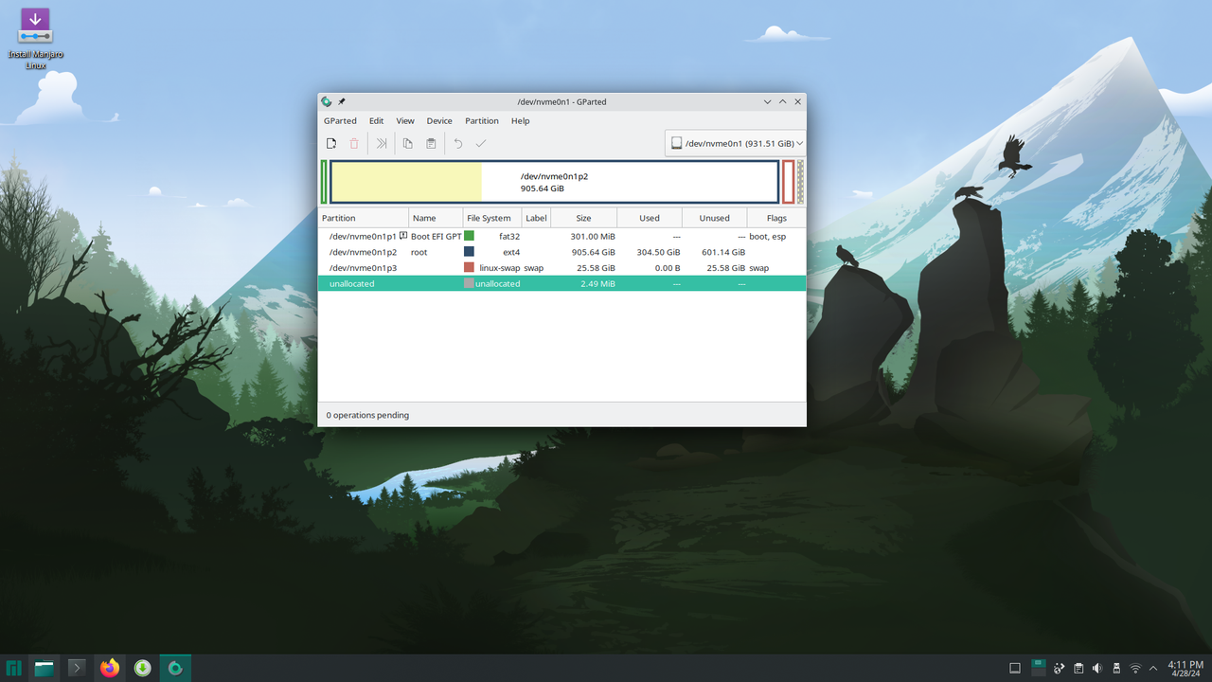
Task: Select the /dev/nvme0n1p2 block in disk graphic
Action: pos(554,182)
